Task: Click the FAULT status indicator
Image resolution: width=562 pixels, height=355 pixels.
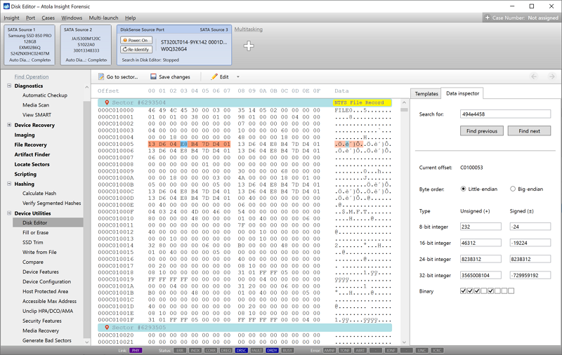Action: click(257, 350)
